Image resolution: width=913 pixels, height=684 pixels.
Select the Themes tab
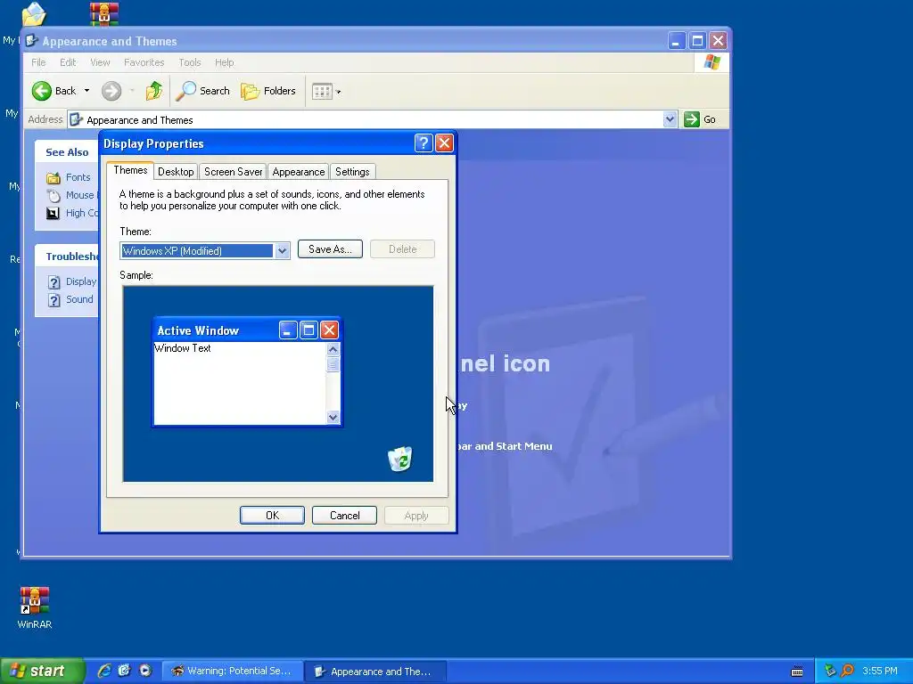[130, 170]
